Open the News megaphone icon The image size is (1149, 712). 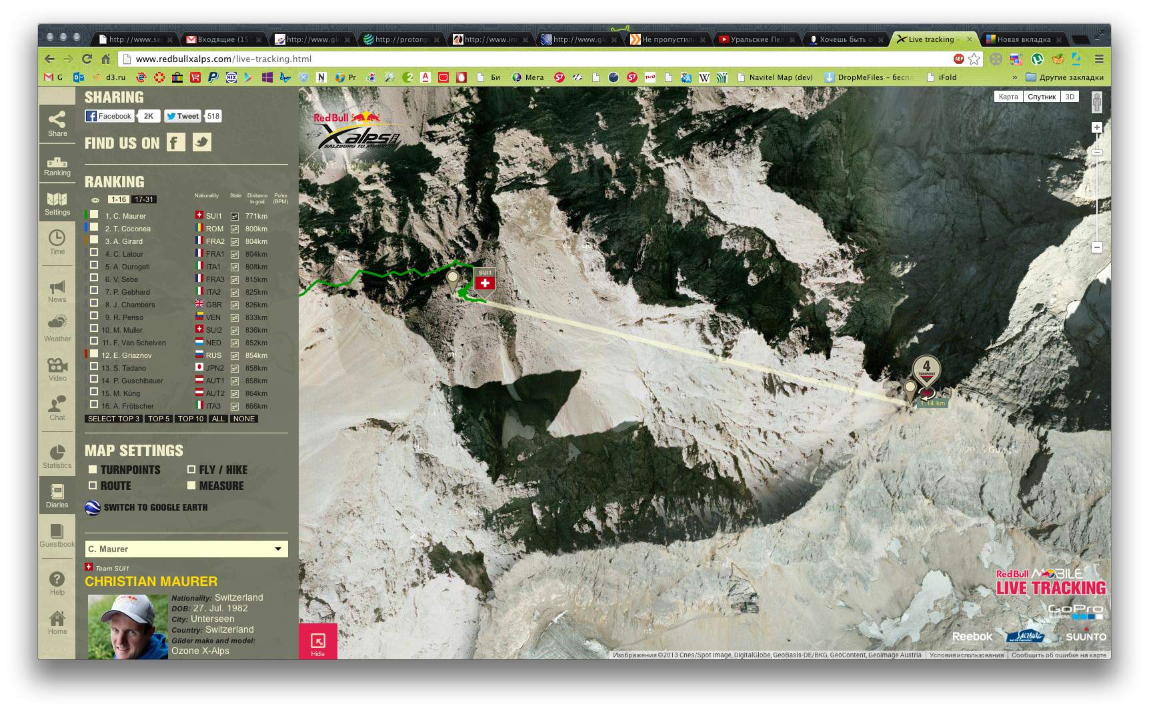click(x=57, y=290)
